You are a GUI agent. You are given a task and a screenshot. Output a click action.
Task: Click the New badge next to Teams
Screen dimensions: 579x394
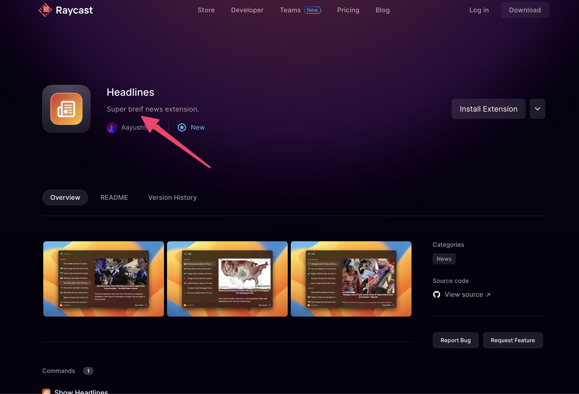[x=312, y=10]
